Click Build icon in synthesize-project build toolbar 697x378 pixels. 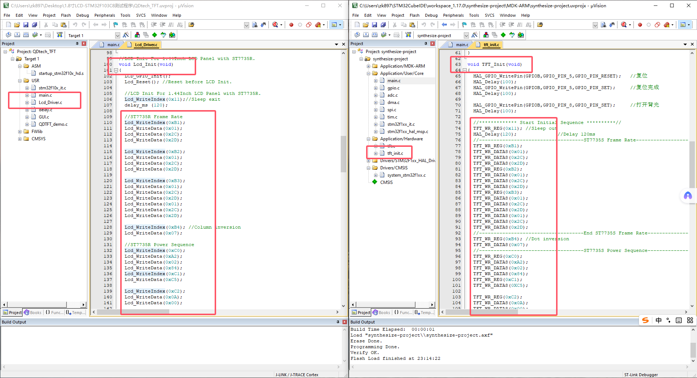366,35
